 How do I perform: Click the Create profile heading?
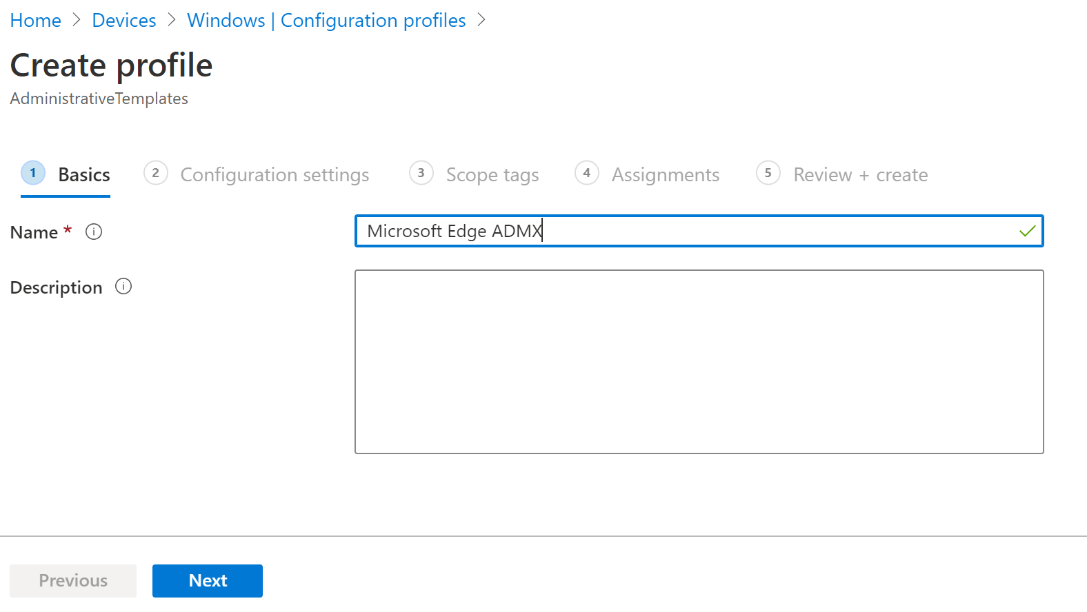pos(111,65)
